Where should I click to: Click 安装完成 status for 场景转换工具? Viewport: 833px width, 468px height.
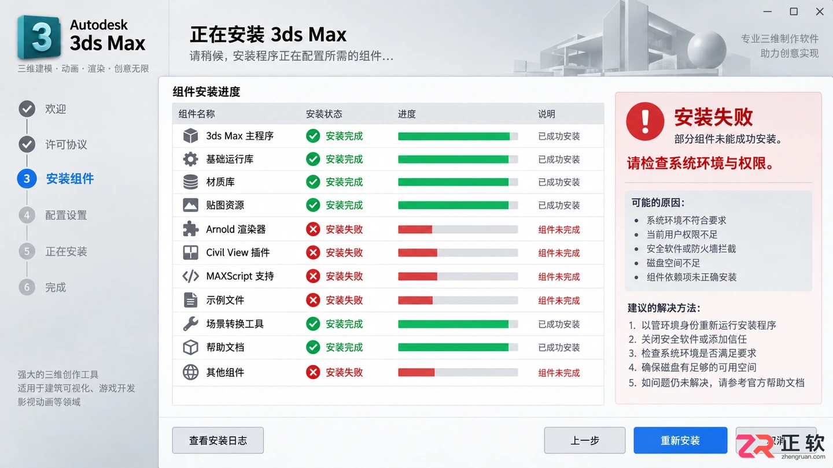pyautogui.click(x=344, y=324)
